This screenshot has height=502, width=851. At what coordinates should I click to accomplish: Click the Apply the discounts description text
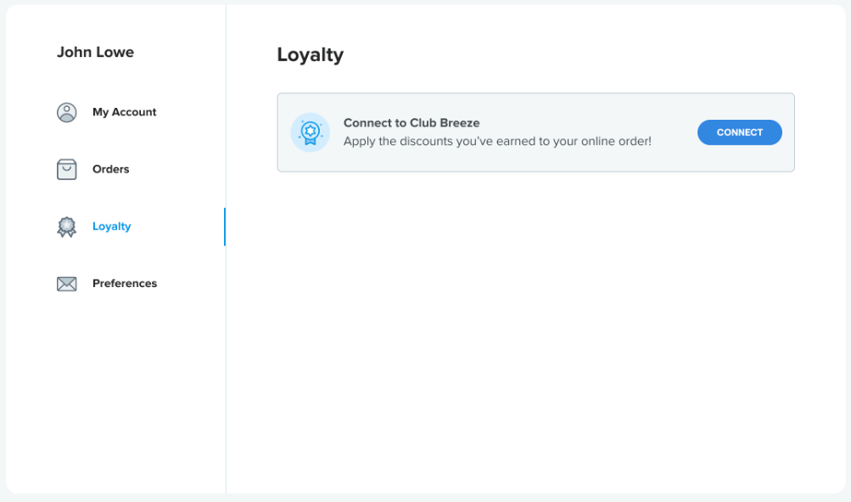click(x=497, y=141)
